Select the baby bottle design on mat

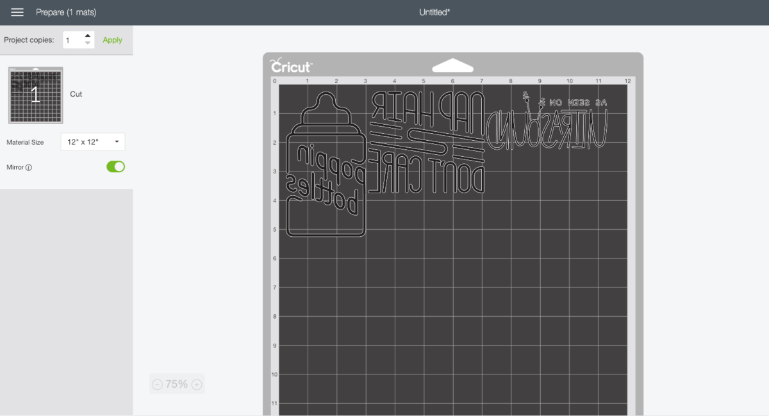click(x=326, y=166)
